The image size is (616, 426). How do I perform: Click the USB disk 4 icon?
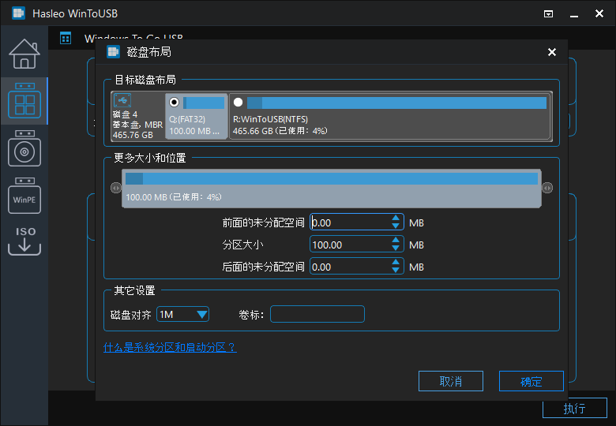[x=122, y=100]
